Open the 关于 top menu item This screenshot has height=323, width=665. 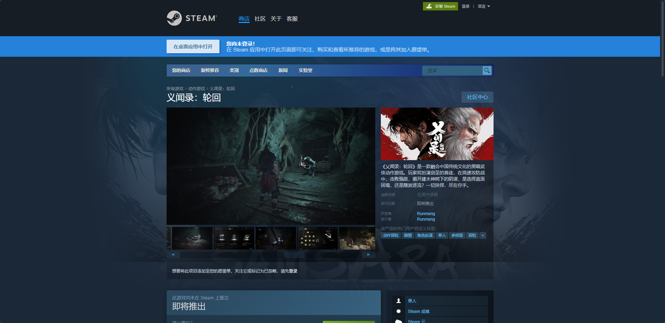coord(276,19)
